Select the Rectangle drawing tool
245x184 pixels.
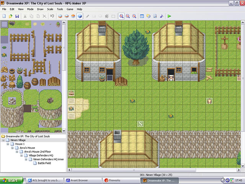94,16
